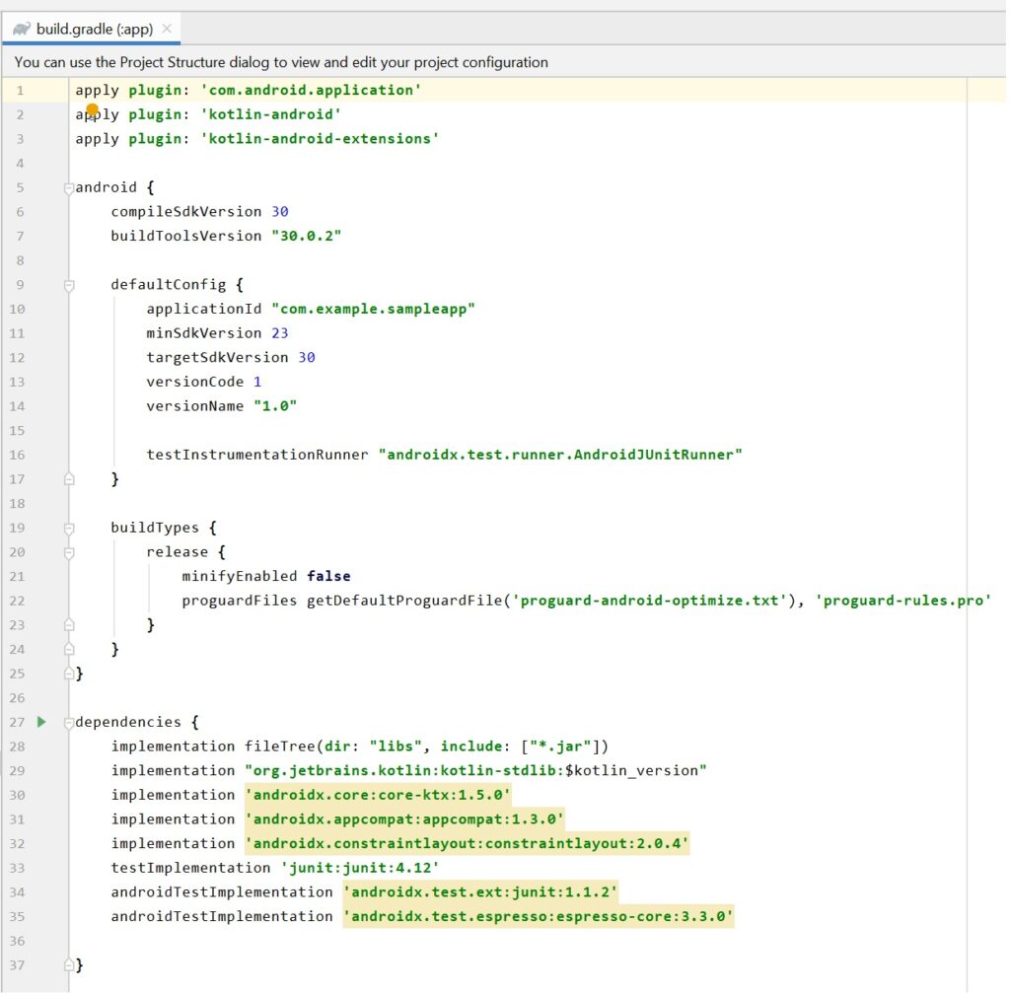This screenshot has height=994, width=1010.
Task: Click 'proguard-rules.pro' string
Action: click(x=903, y=601)
